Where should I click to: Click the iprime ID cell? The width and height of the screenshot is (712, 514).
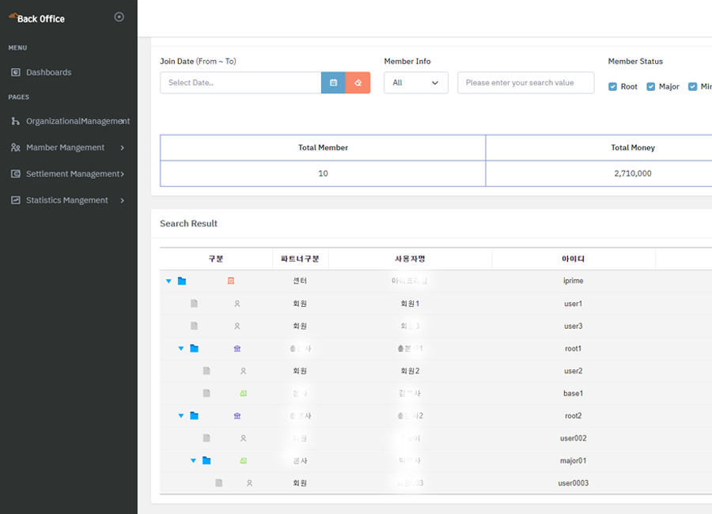[x=573, y=281]
